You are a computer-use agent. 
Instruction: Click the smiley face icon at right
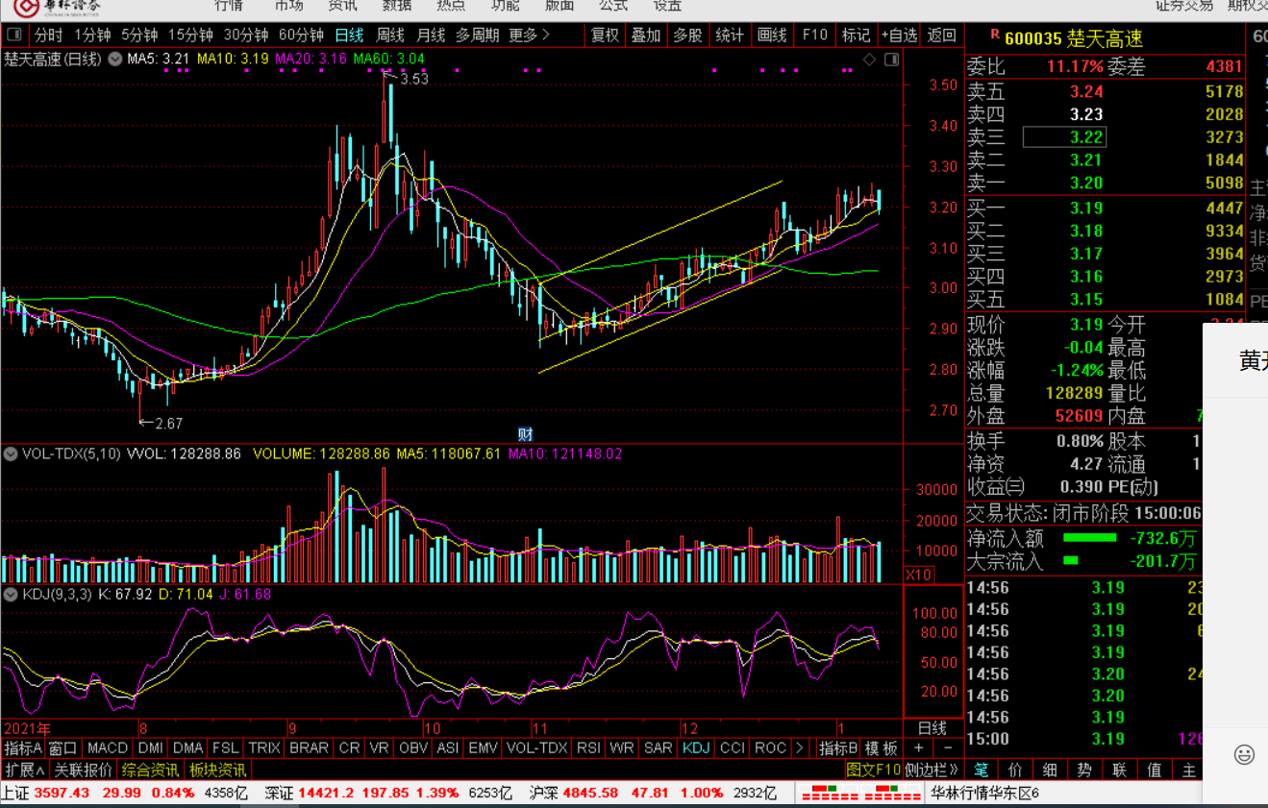[1245, 754]
